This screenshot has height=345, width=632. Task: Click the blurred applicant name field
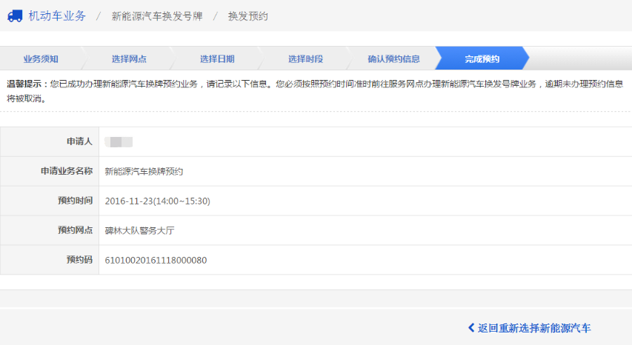click(x=119, y=141)
